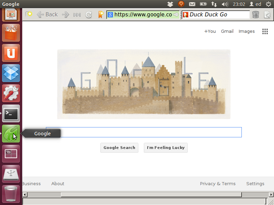Click the castle Google doodle
274x205 pixels.
pyautogui.click(x=144, y=84)
